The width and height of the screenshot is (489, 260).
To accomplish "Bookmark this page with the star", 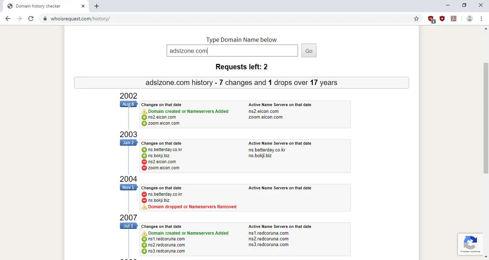I will [416, 19].
